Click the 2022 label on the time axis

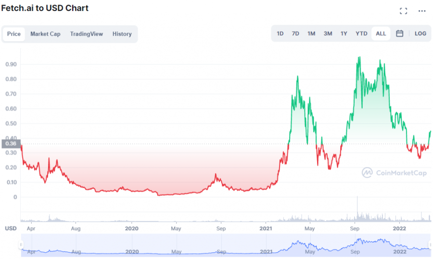coord(399,228)
